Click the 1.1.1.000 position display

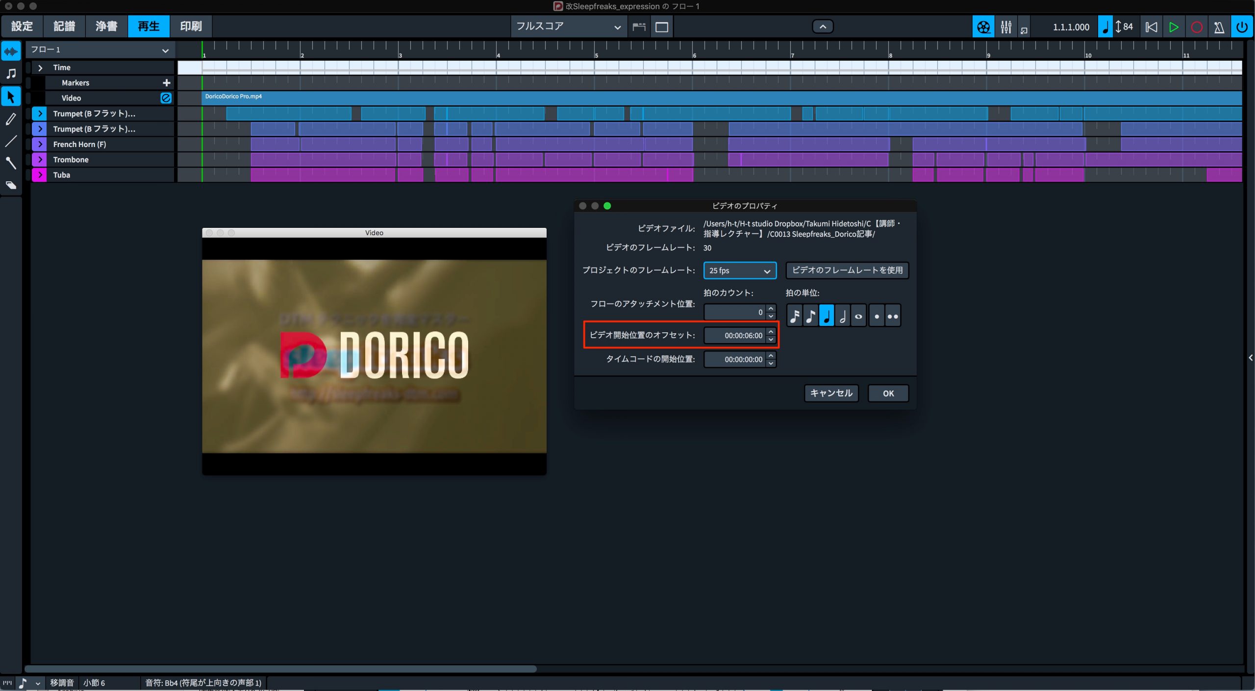1071,27
